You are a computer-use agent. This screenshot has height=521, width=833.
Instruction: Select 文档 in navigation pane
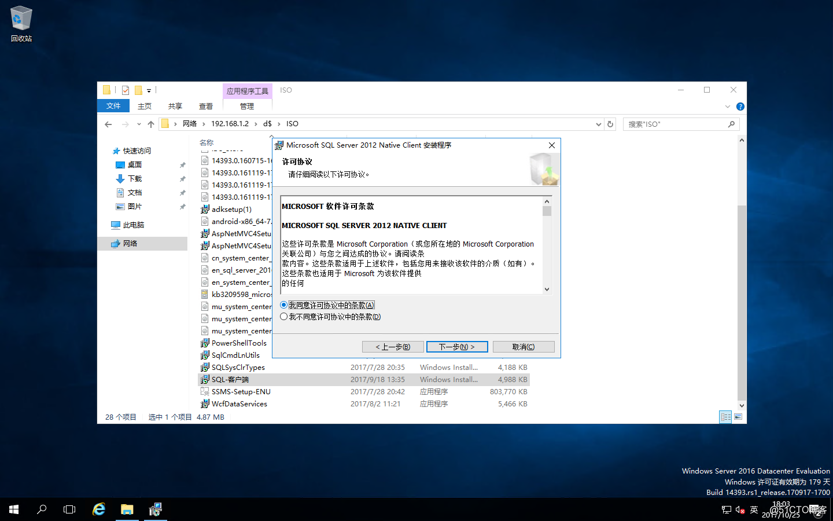tap(135, 192)
